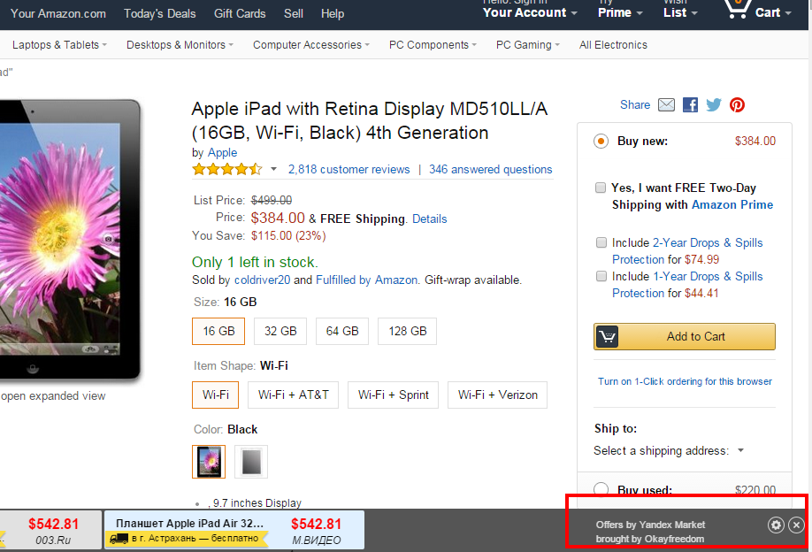The image size is (812, 552).
Task: Turn on 1-Click ordering for this browser
Action: (x=685, y=381)
